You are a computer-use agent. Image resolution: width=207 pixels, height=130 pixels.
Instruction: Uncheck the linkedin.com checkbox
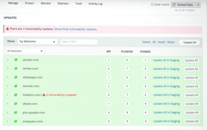click(16, 95)
